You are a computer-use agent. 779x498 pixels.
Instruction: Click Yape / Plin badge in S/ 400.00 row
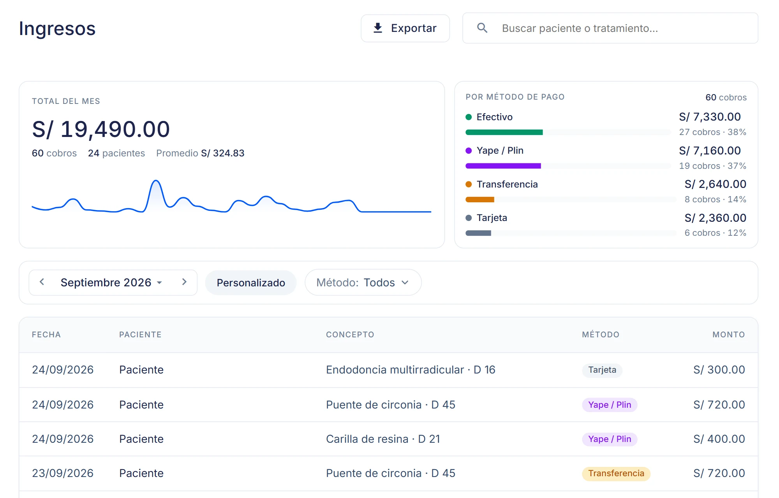coord(610,439)
